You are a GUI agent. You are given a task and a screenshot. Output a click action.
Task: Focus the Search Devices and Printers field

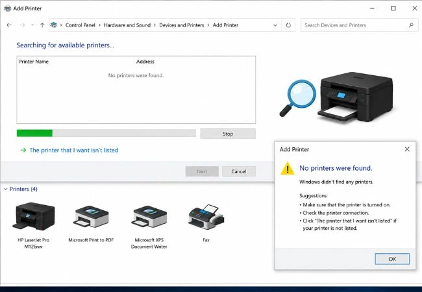click(x=359, y=25)
